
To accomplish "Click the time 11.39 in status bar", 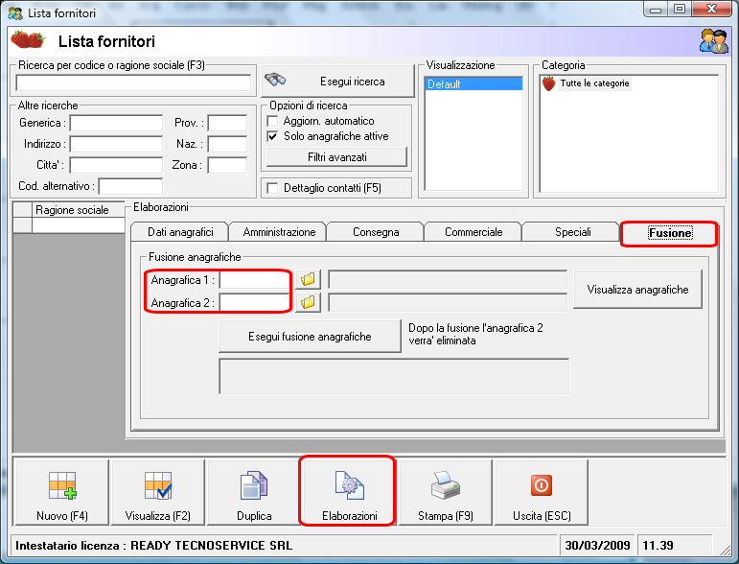I will click(658, 546).
